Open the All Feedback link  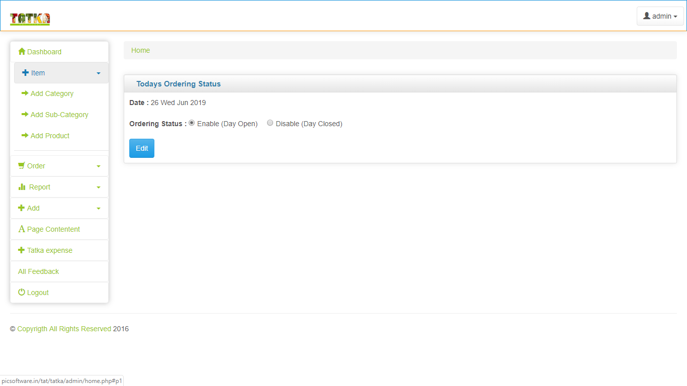click(39, 271)
